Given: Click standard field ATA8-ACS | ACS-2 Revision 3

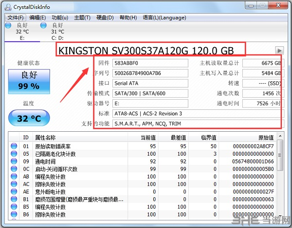Looking at the screenshot, I should [x=199, y=113].
